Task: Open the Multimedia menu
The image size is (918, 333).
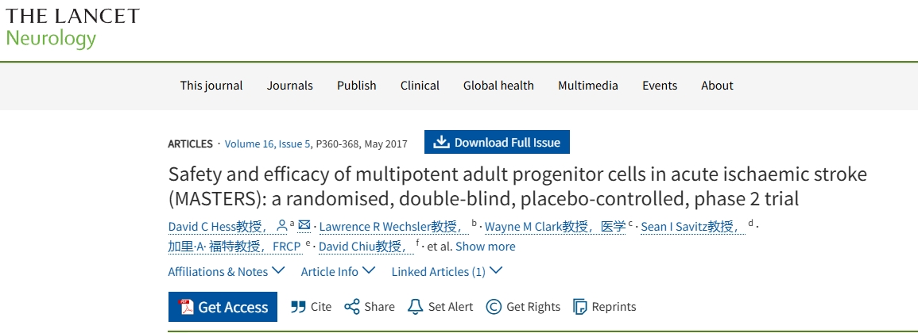Action: click(587, 86)
